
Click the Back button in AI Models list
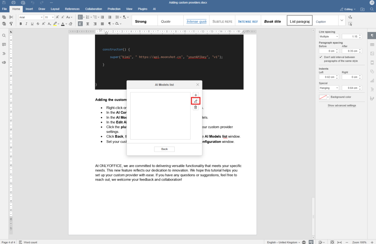(x=164, y=149)
